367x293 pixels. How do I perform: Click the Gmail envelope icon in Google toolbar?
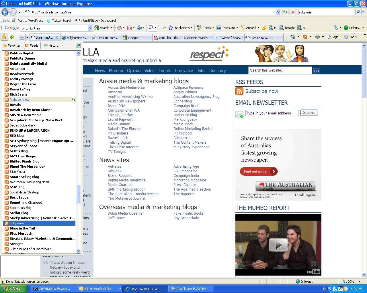(x=129, y=28)
